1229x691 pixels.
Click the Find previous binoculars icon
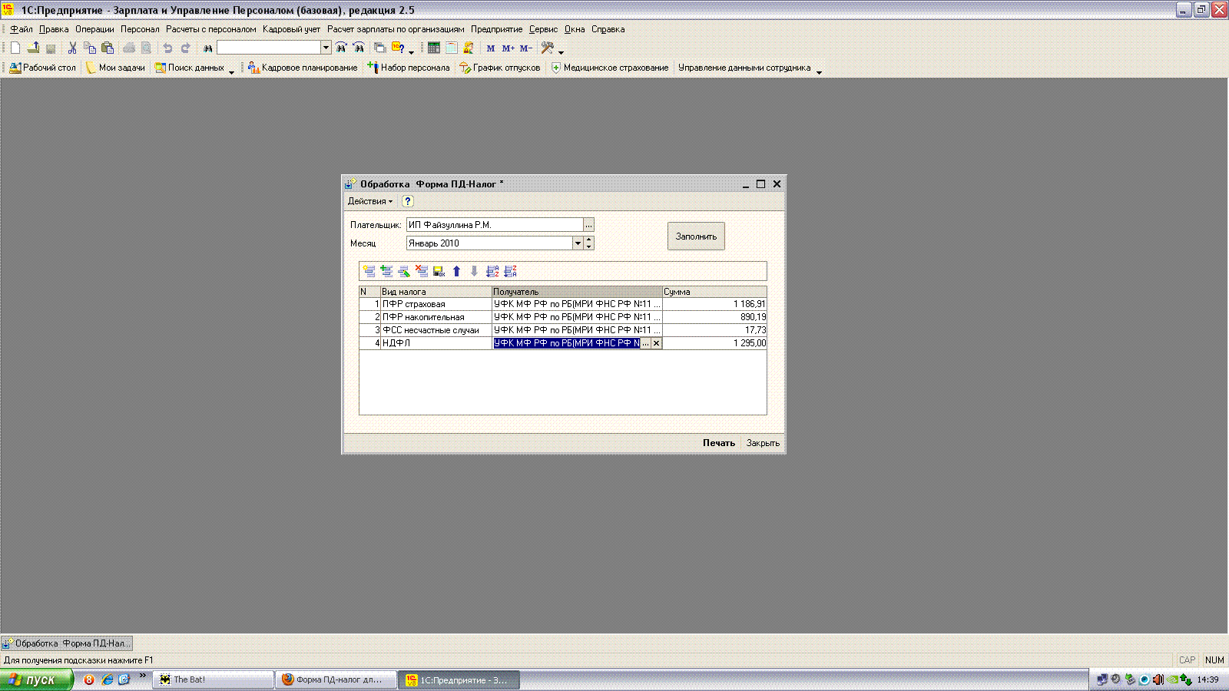pyautogui.click(x=359, y=48)
